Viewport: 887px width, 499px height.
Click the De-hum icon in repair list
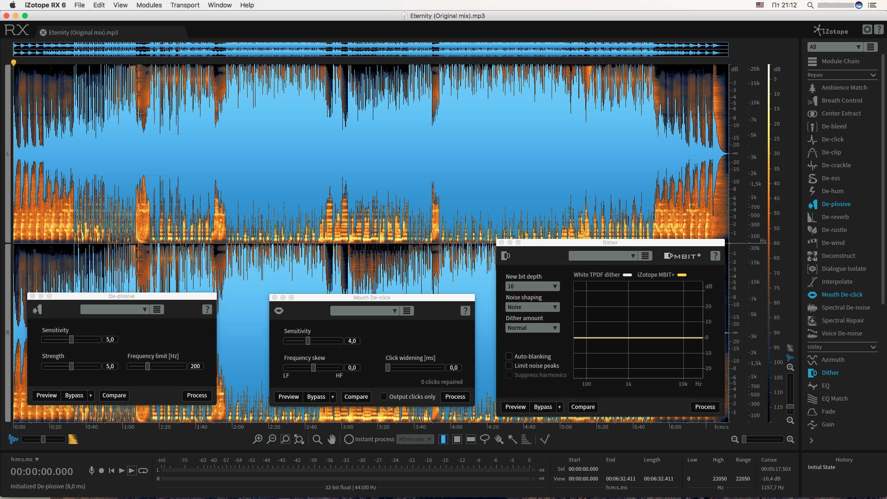click(812, 191)
